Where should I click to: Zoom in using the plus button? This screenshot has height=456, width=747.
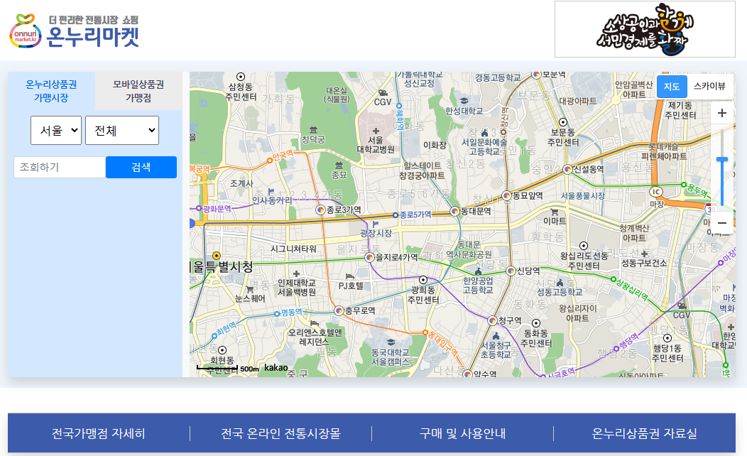721,112
